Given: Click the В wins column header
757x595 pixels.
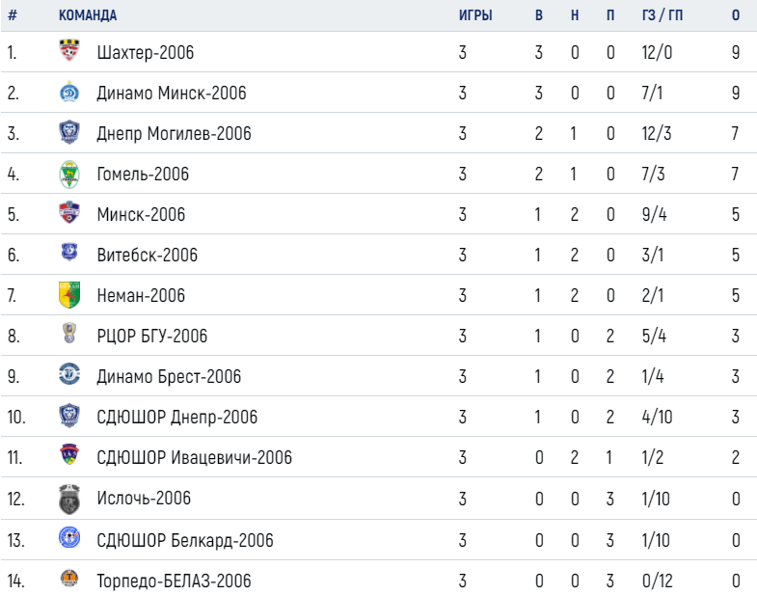Looking at the screenshot, I should [539, 15].
